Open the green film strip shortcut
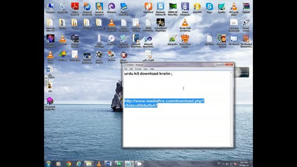The width and height of the screenshot is (297, 167). pyautogui.click(x=173, y=8)
